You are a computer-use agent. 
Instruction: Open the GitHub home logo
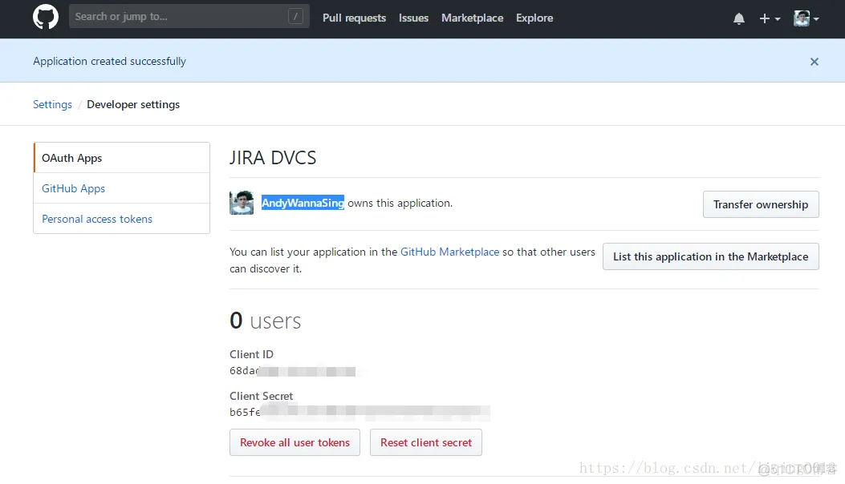pos(45,17)
